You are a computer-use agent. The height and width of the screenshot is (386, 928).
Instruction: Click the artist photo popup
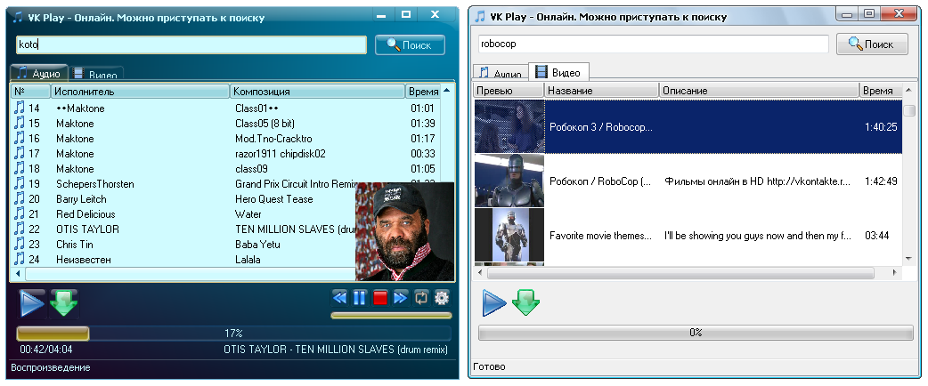point(405,231)
